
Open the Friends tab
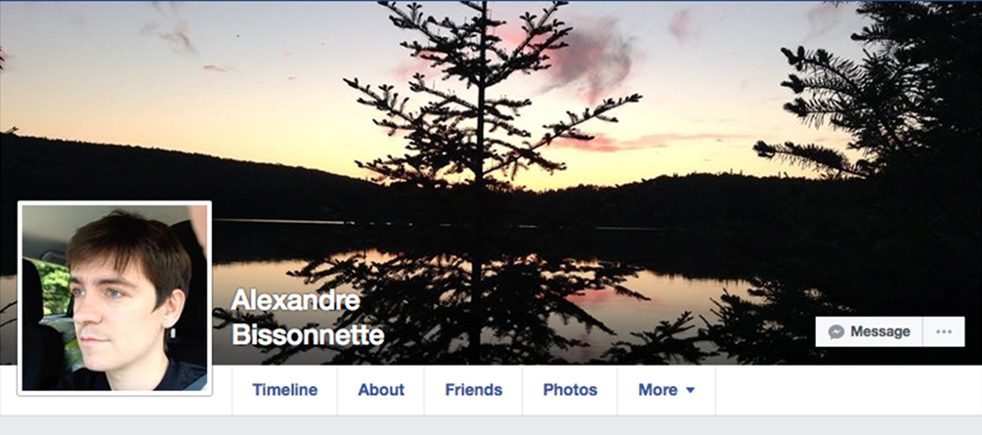tap(474, 390)
